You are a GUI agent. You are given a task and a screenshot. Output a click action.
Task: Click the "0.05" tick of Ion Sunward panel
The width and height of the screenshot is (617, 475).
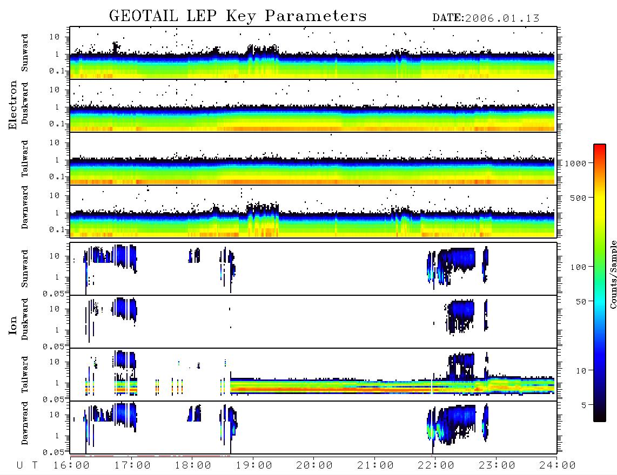53,294
